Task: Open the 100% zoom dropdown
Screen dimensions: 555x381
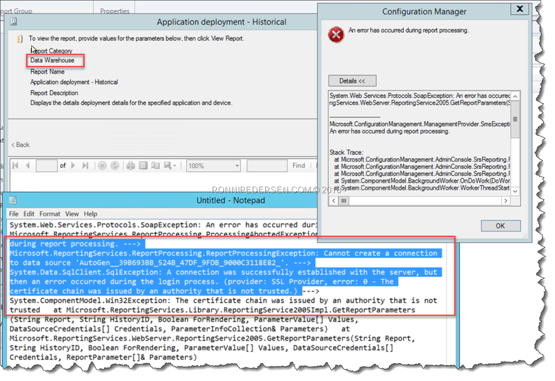Action: pos(214,166)
